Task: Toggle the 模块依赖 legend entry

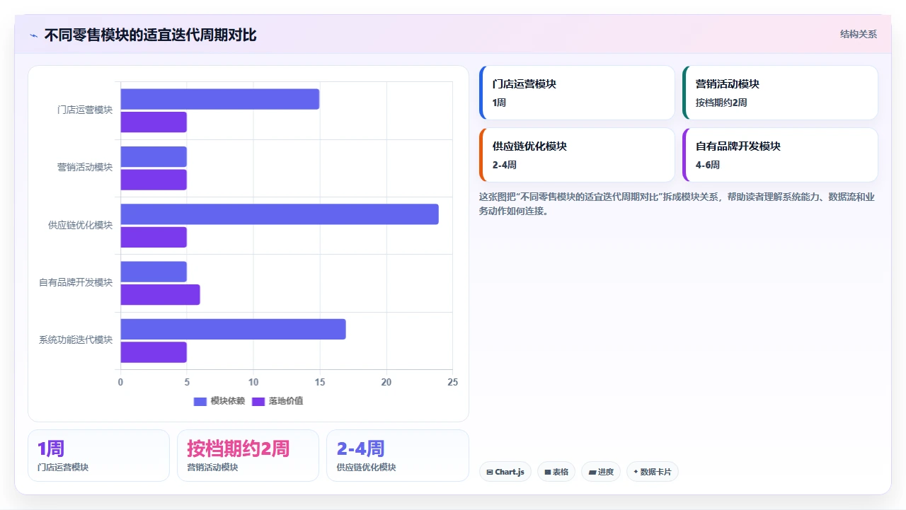Action: click(x=219, y=401)
